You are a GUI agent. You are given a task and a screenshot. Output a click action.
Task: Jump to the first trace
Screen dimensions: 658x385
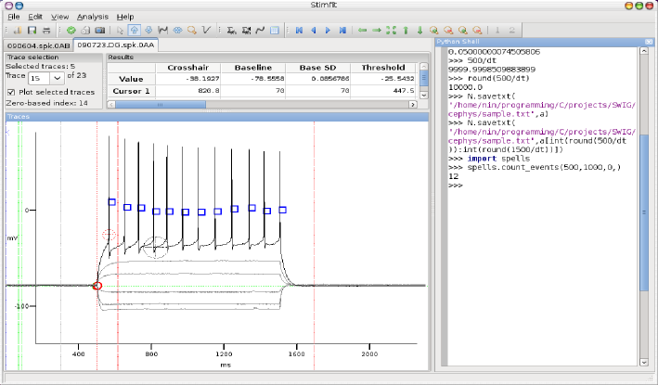click(299, 31)
